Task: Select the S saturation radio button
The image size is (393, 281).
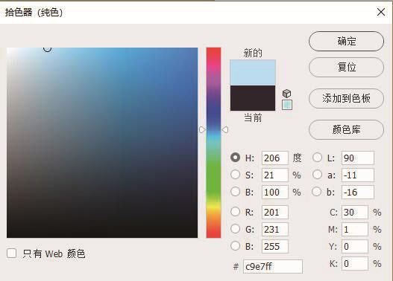Action: click(x=235, y=175)
